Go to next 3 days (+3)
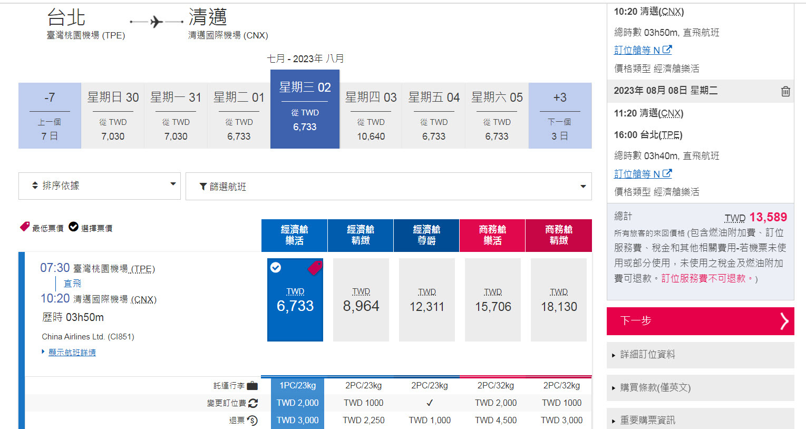This screenshot has width=806, height=429. pyautogui.click(x=560, y=115)
